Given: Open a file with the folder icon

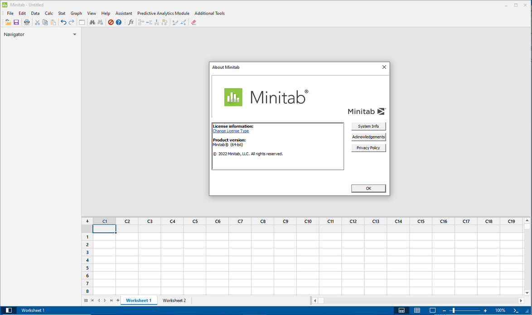Looking at the screenshot, I should [8, 22].
